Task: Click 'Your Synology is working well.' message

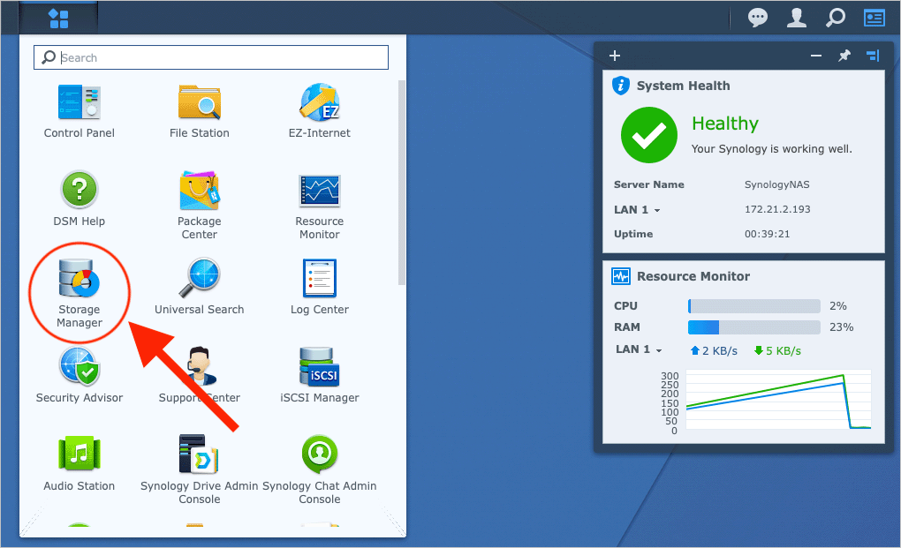Action: point(772,148)
